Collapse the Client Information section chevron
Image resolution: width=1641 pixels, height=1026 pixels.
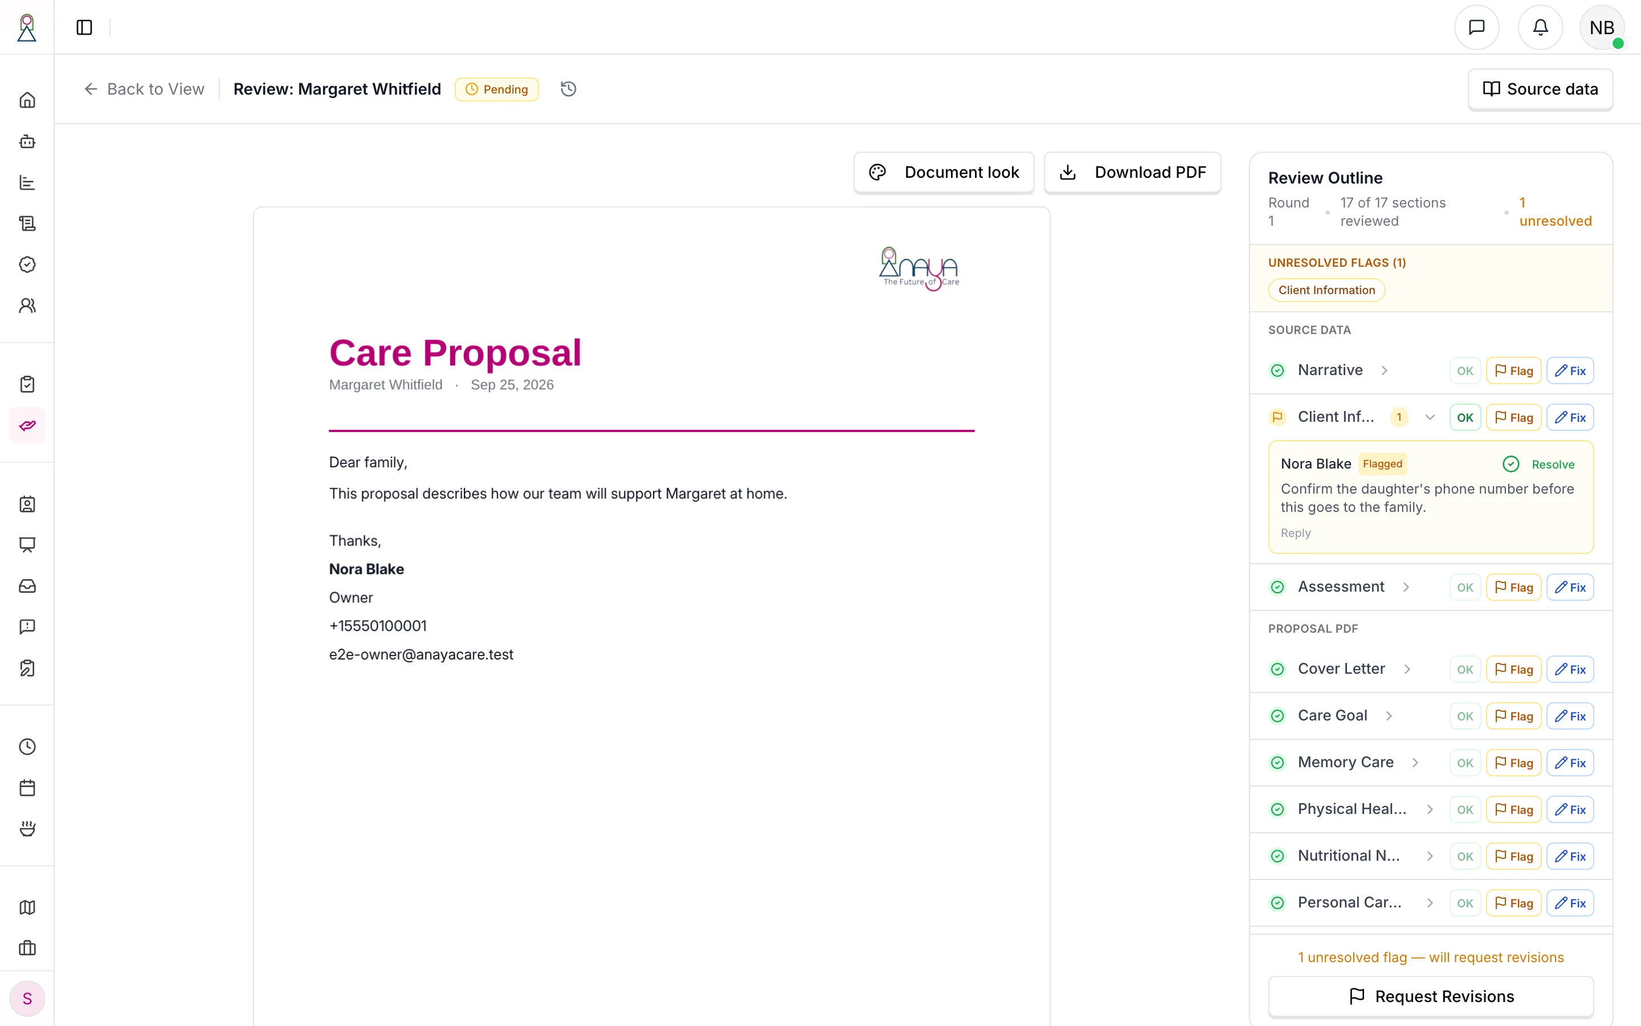(x=1430, y=417)
